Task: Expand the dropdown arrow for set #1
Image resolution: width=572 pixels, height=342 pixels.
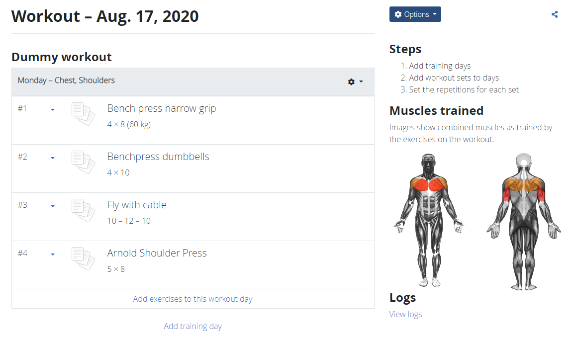Action: coord(53,110)
